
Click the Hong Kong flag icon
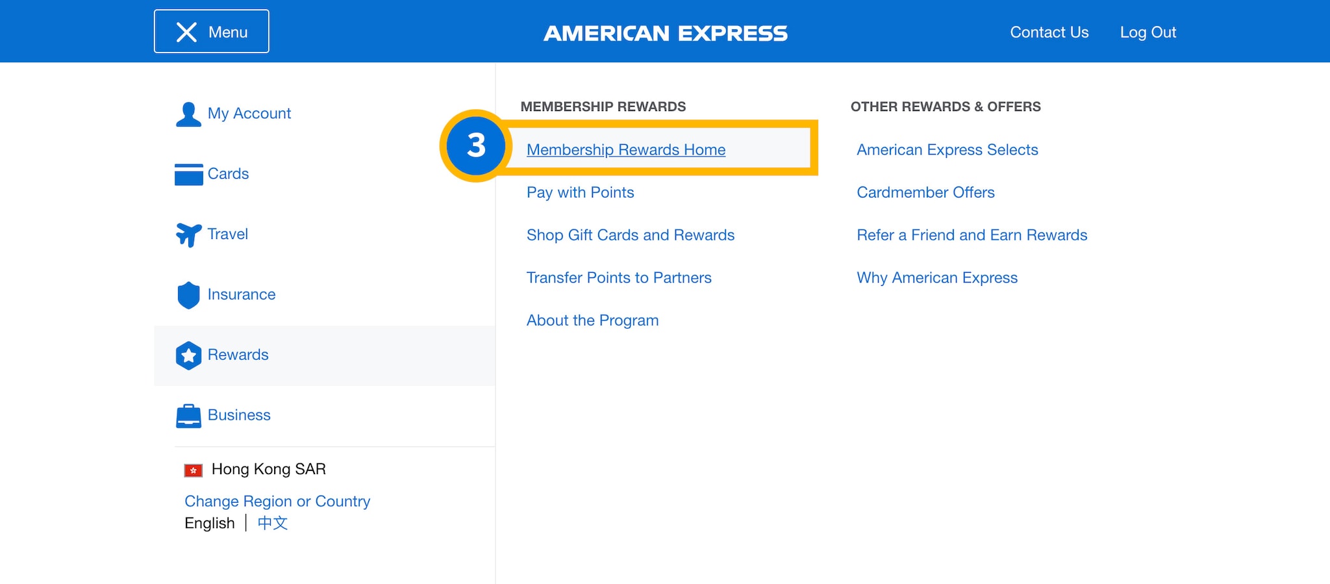coord(194,470)
